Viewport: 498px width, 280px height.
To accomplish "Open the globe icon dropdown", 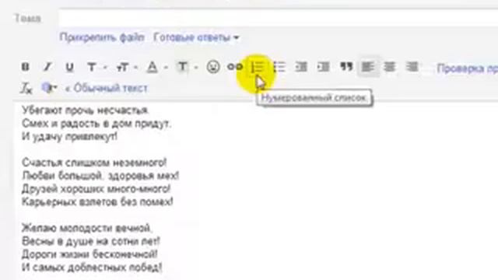I will pyautogui.click(x=49, y=88).
